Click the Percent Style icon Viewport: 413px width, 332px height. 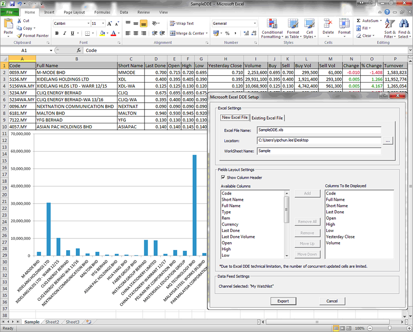[x=228, y=33]
